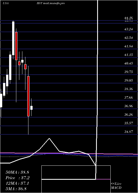Select the long red candle dropping to 36.26

[x=28, y=96]
